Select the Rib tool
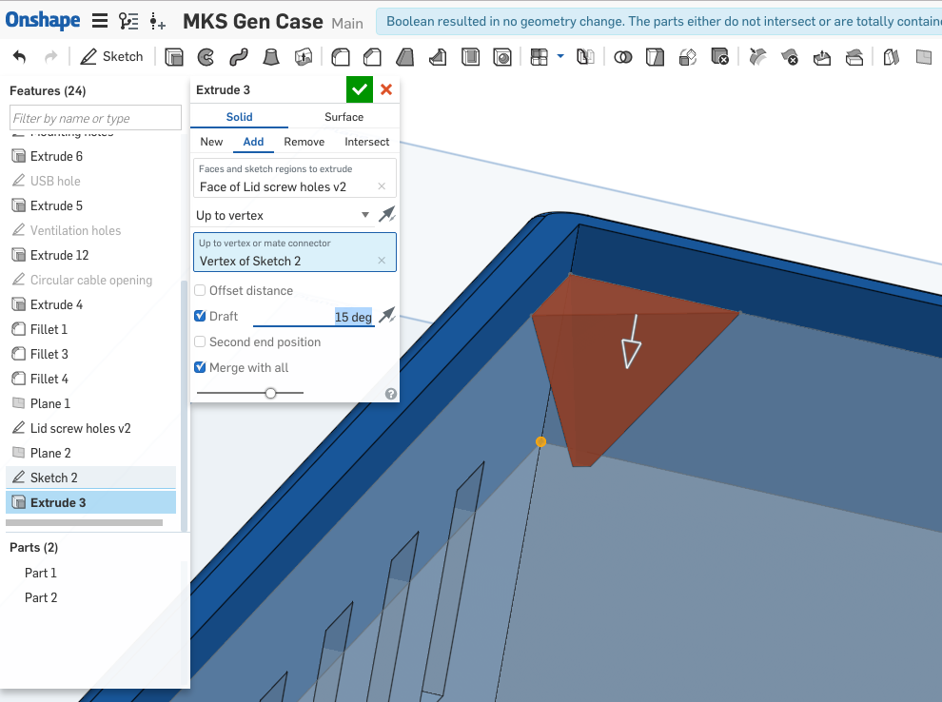 (438, 57)
